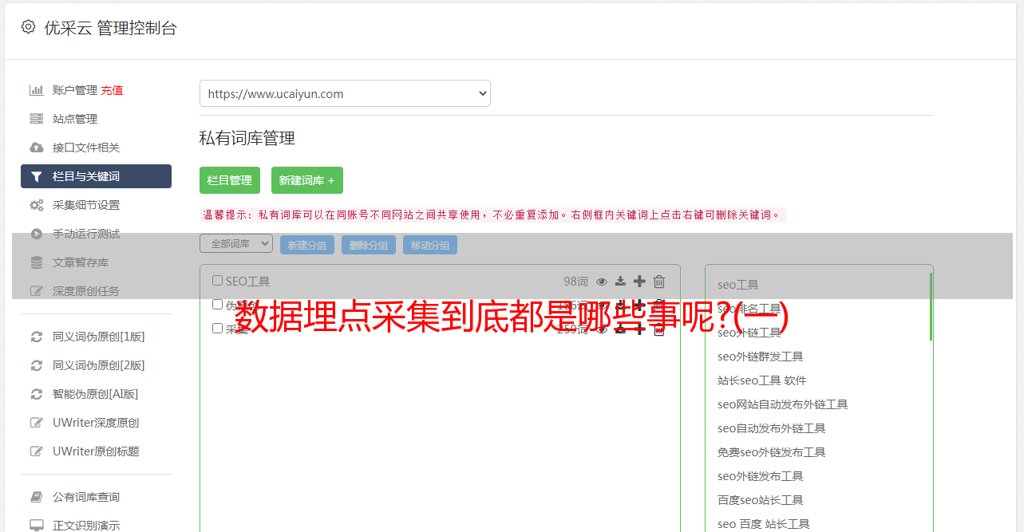Tick the checkbox on the 采集 row
The width and height of the screenshot is (1024, 532).
[x=217, y=329]
